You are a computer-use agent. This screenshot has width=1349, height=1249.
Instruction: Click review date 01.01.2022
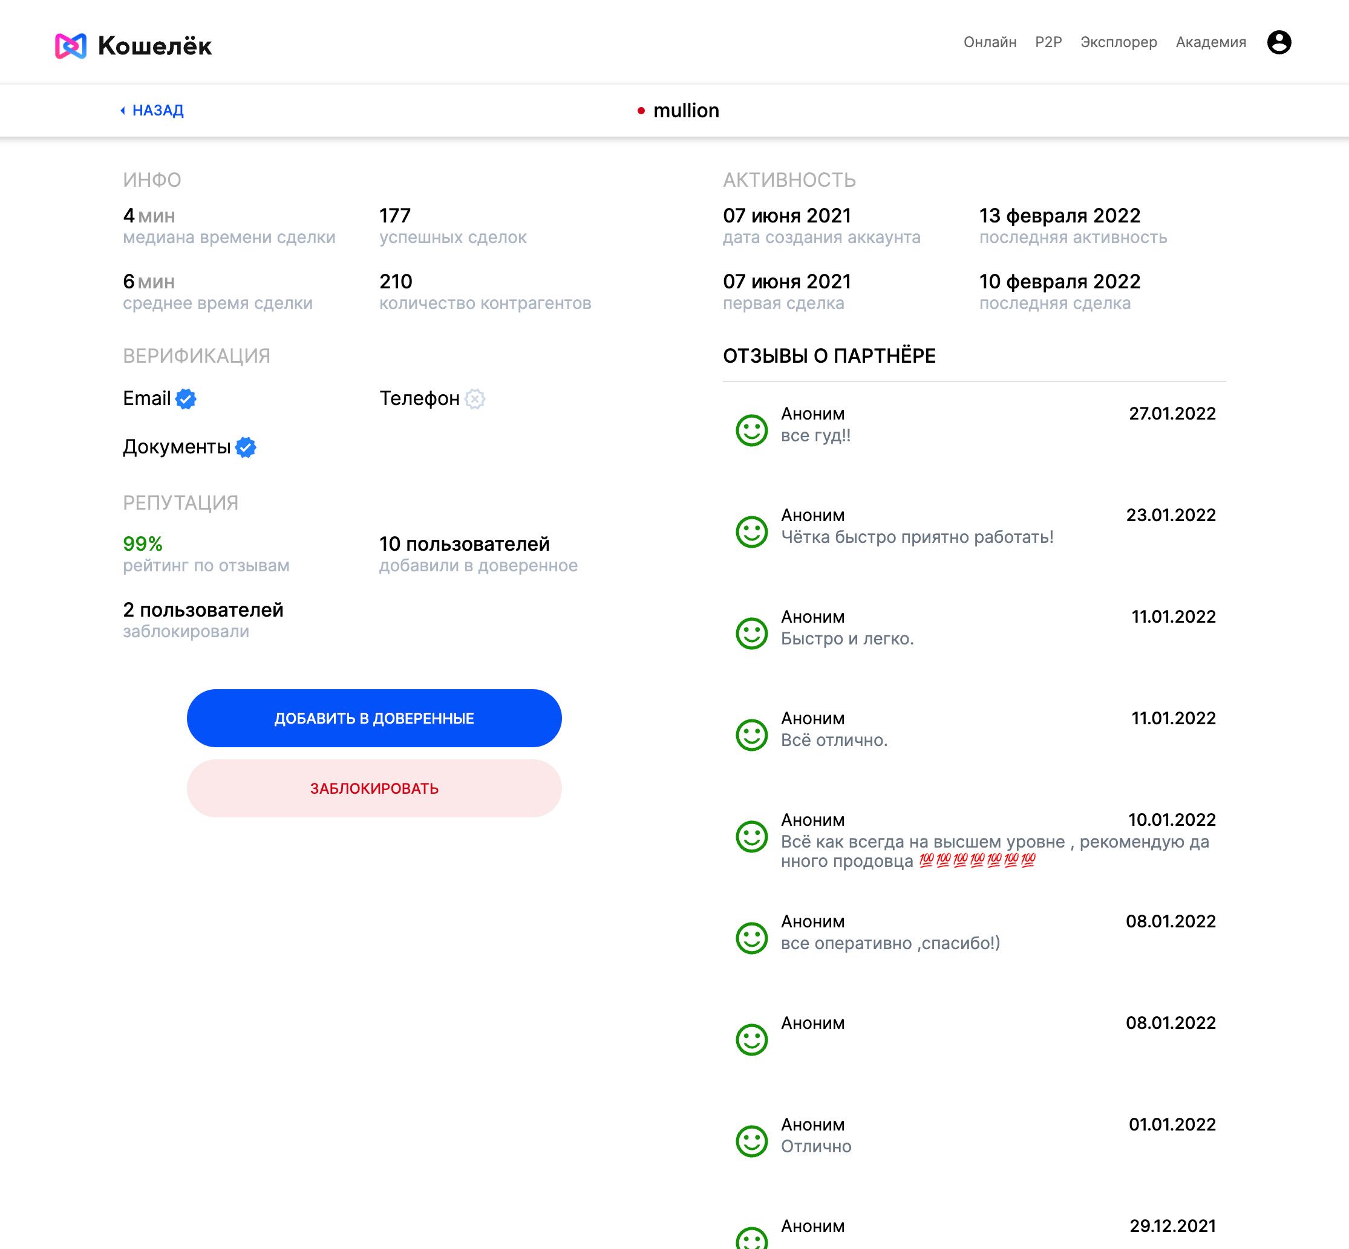click(1172, 1124)
